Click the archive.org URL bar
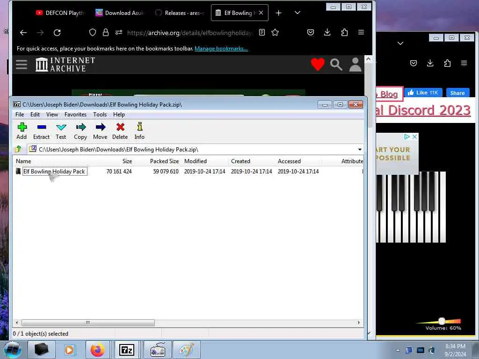 [189, 33]
